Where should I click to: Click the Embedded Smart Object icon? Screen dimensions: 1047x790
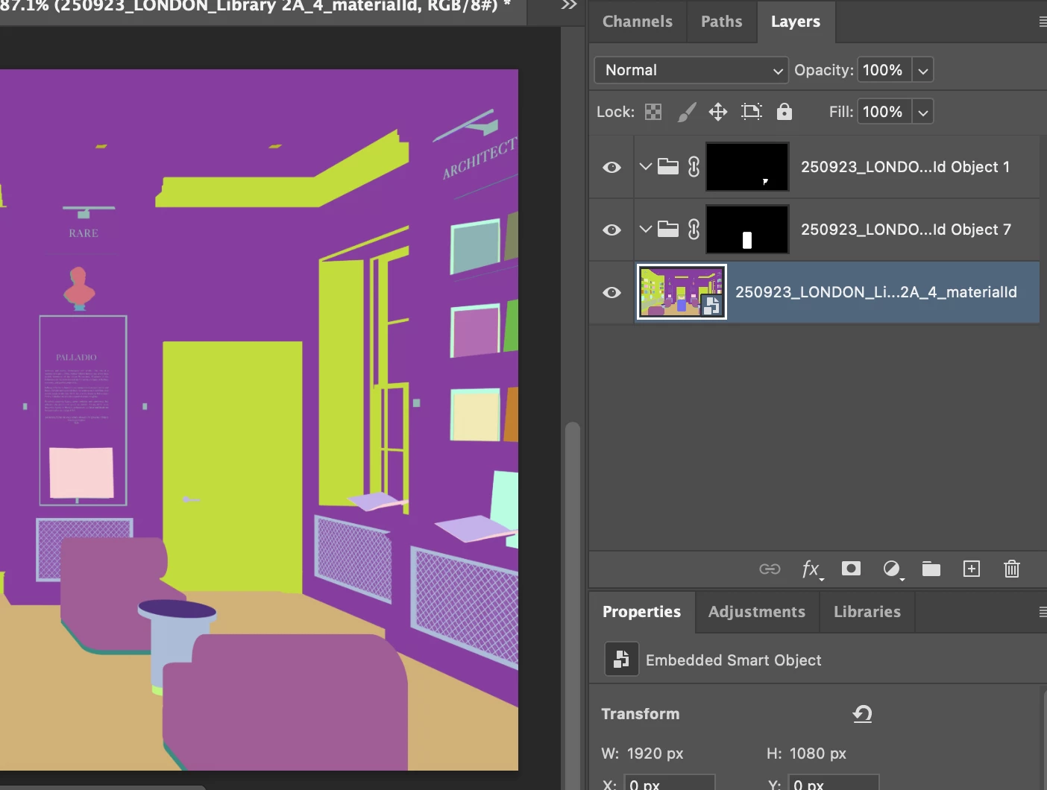621,660
